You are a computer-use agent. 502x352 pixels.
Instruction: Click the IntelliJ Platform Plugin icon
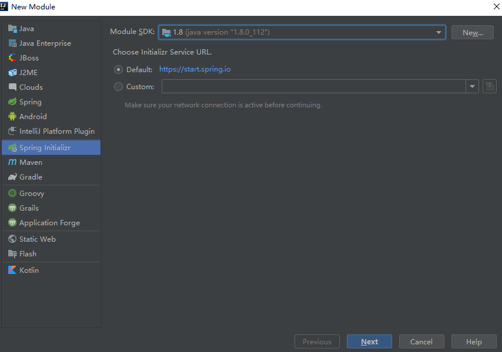pos(12,131)
